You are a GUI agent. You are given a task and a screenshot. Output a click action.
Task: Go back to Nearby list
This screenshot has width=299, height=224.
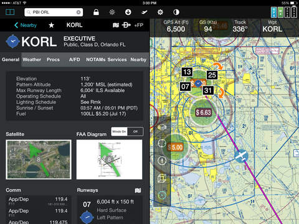coord(26,25)
